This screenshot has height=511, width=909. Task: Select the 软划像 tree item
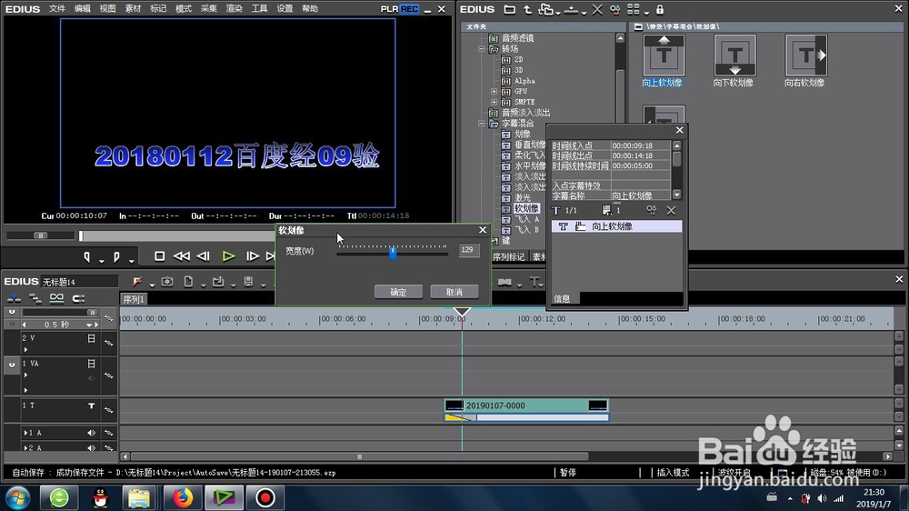[526, 208]
